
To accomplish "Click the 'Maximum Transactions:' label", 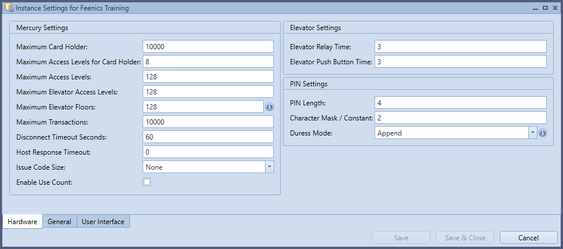I will pos(52,122).
